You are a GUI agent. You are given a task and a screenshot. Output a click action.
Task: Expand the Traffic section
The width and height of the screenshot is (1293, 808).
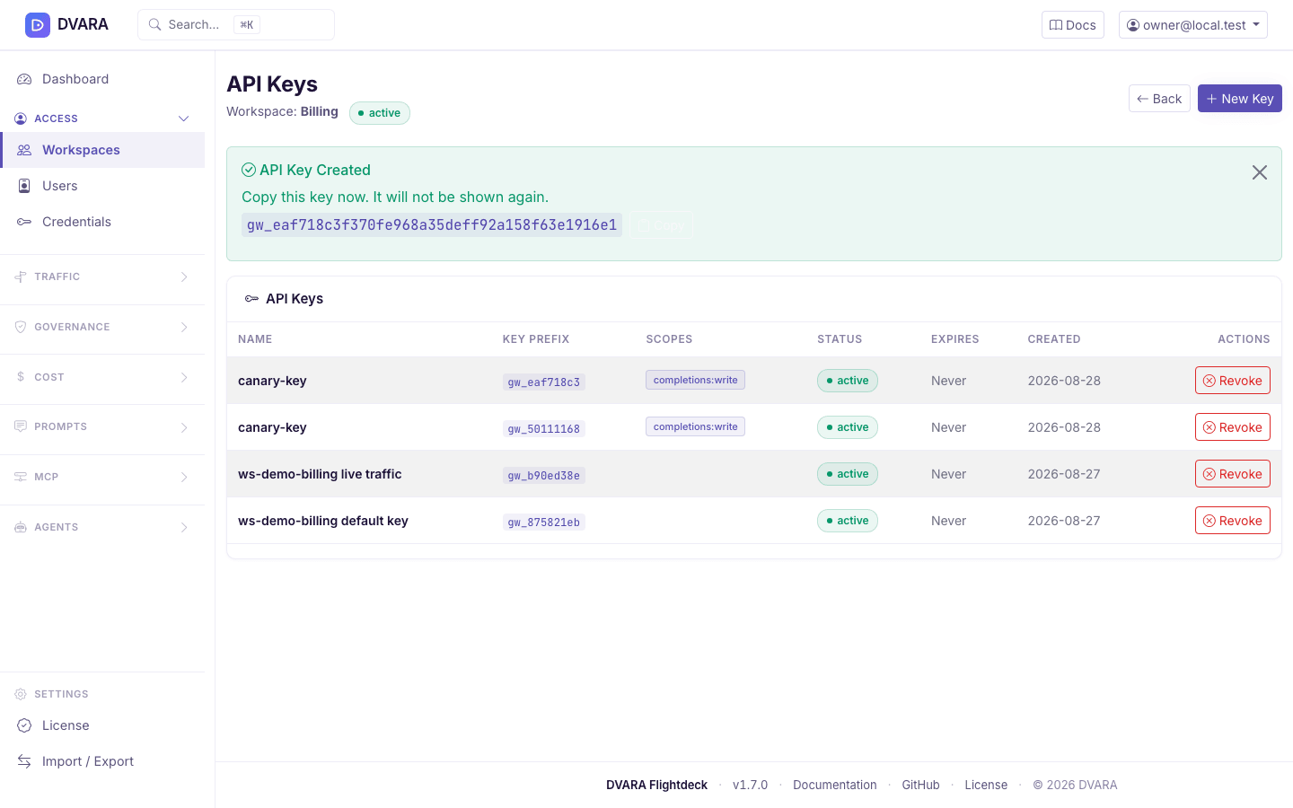[x=102, y=277]
